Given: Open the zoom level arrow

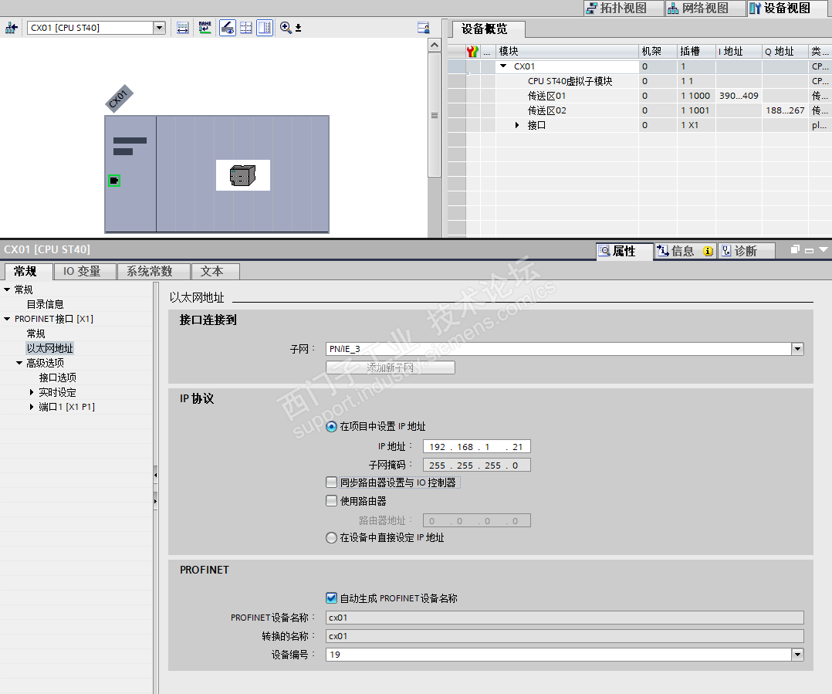Looking at the screenshot, I should (298, 28).
